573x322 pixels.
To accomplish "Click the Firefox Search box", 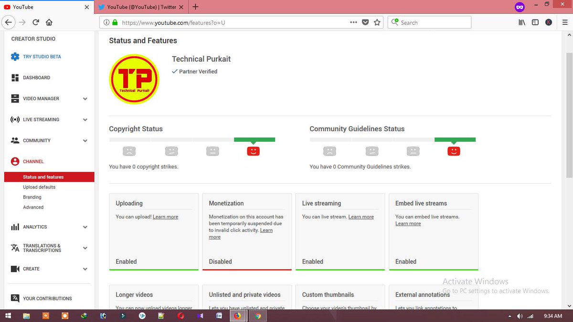I will click(429, 22).
